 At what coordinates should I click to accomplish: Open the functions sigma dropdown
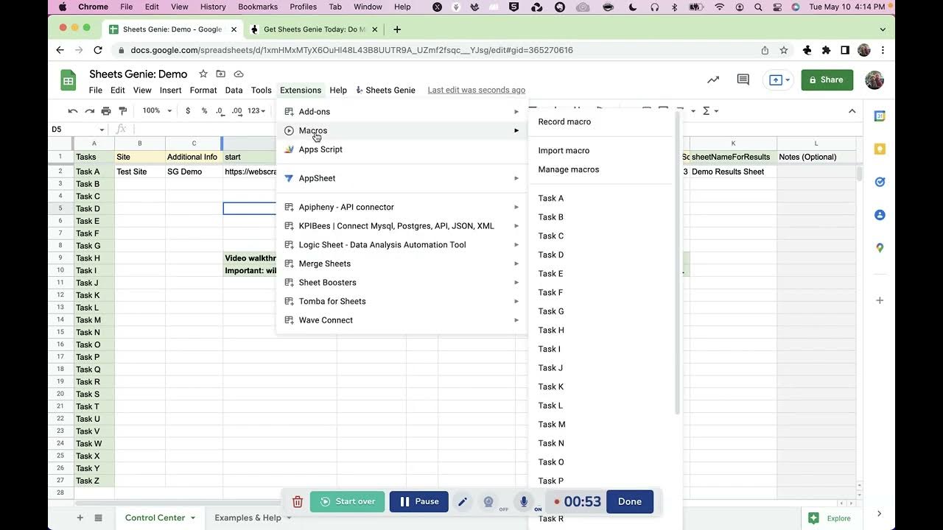[x=710, y=111]
